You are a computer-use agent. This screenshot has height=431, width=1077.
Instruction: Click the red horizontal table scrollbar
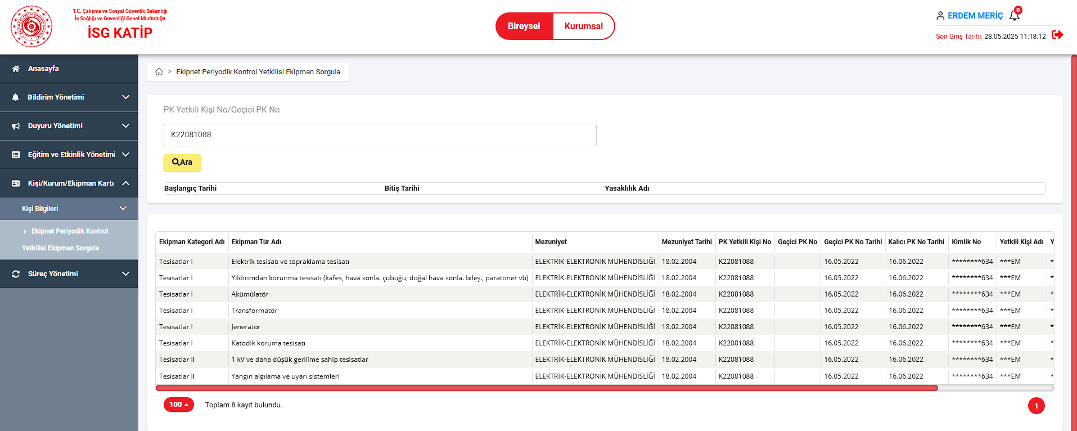[546, 388]
